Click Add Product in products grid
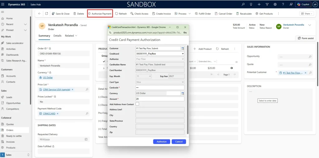The image size is (319, 158). coord(202,49)
